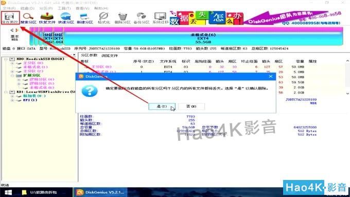
Task: Cancel with the No button
Action: click(x=191, y=106)
